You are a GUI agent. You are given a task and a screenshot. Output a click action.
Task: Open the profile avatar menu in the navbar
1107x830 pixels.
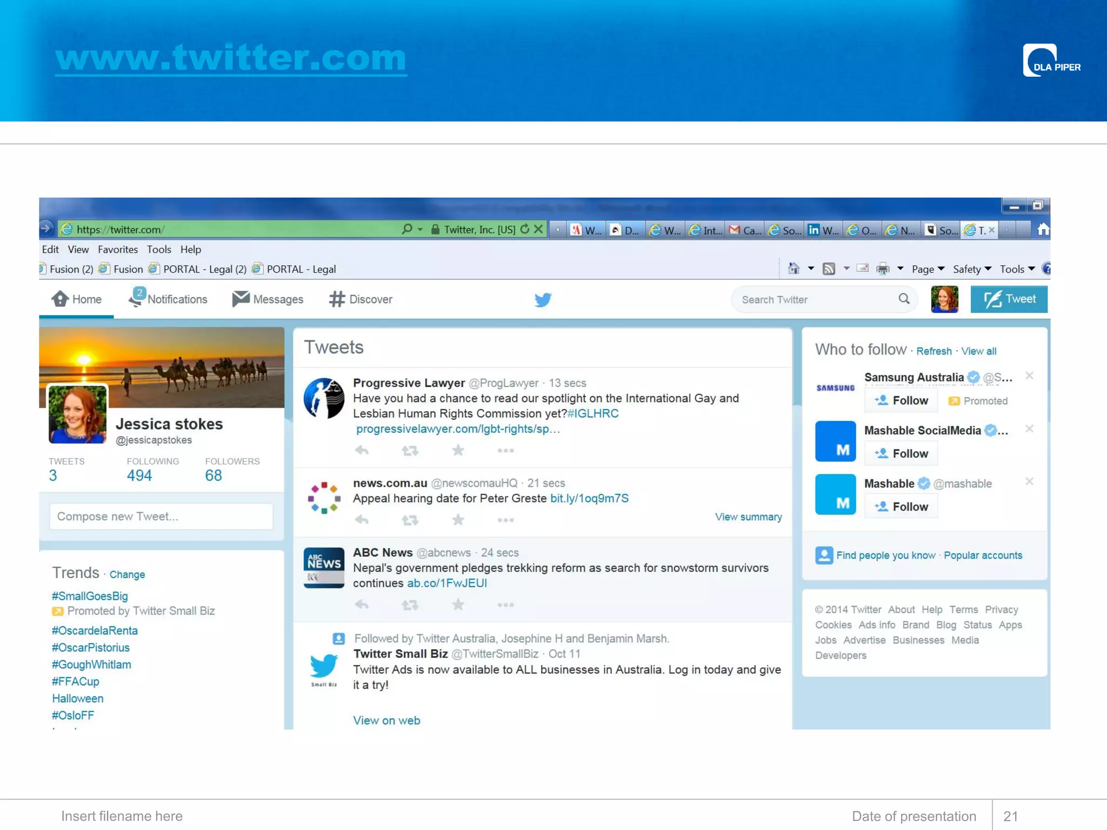coord(944,299)
